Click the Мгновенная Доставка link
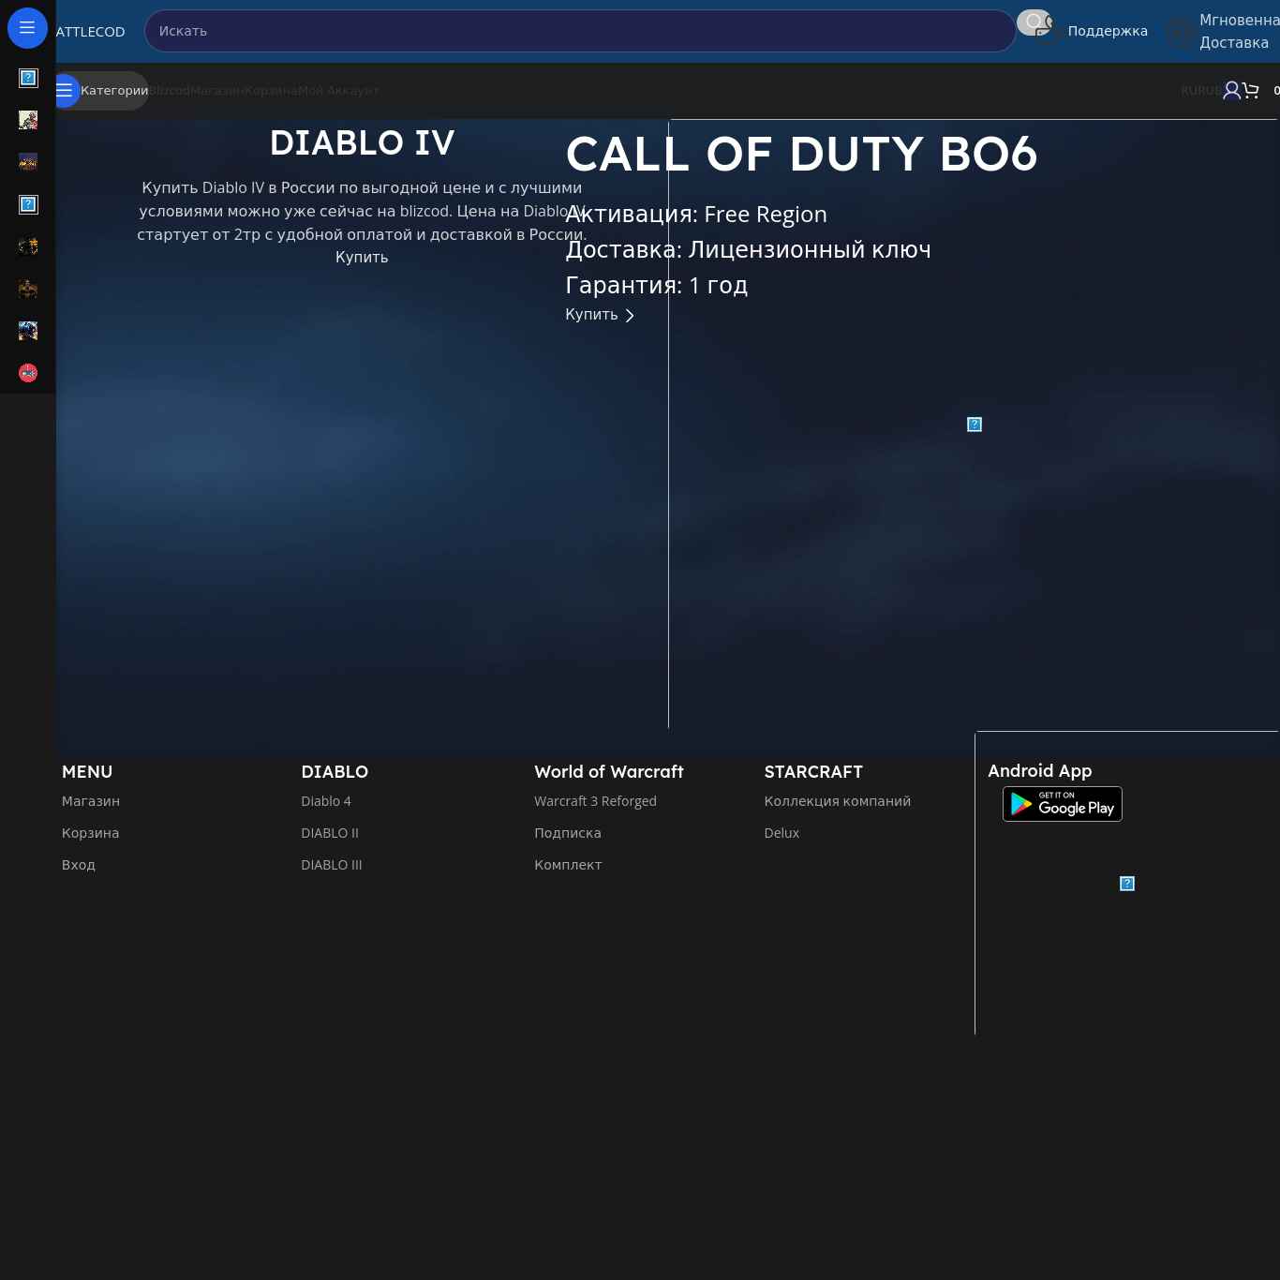The height and width of the screenshot is (1280, 1280). click(1240, 31)
